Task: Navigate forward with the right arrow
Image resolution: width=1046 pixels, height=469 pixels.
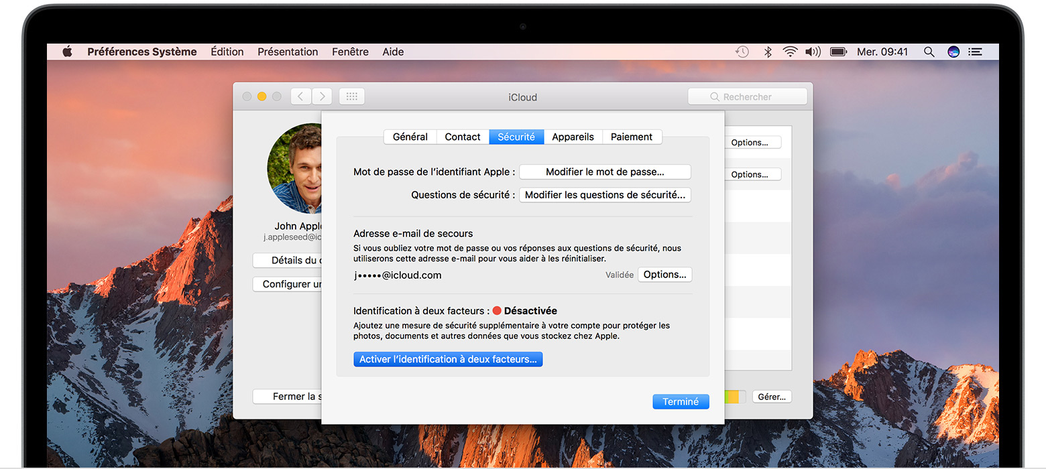Action: click(322, 96)
